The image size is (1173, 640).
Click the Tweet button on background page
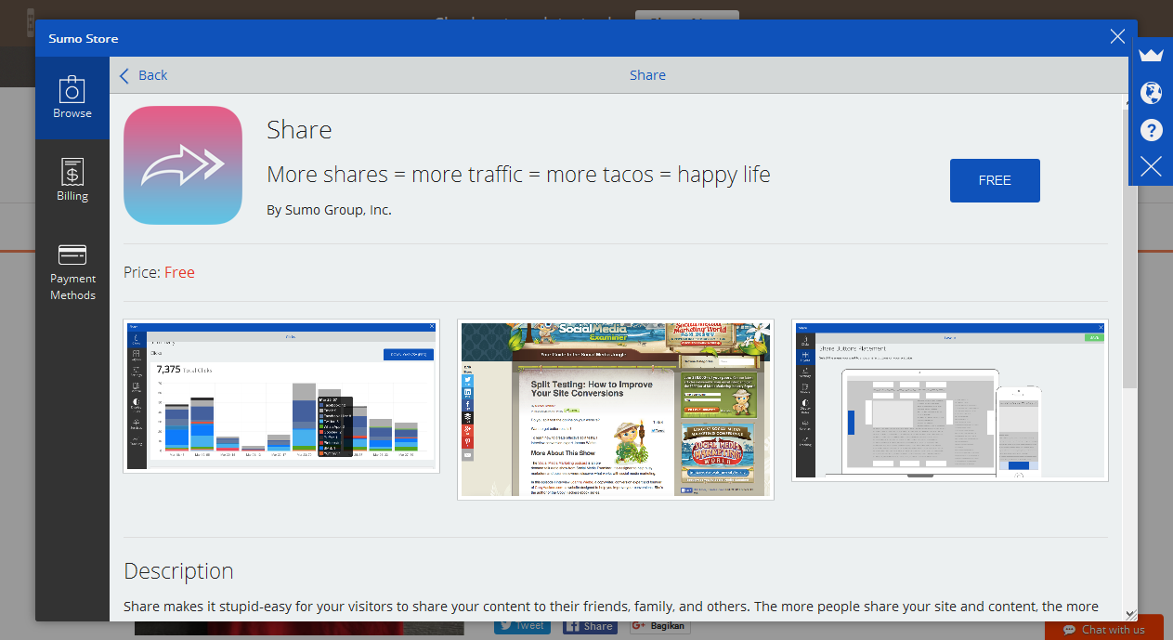[520, 626]
